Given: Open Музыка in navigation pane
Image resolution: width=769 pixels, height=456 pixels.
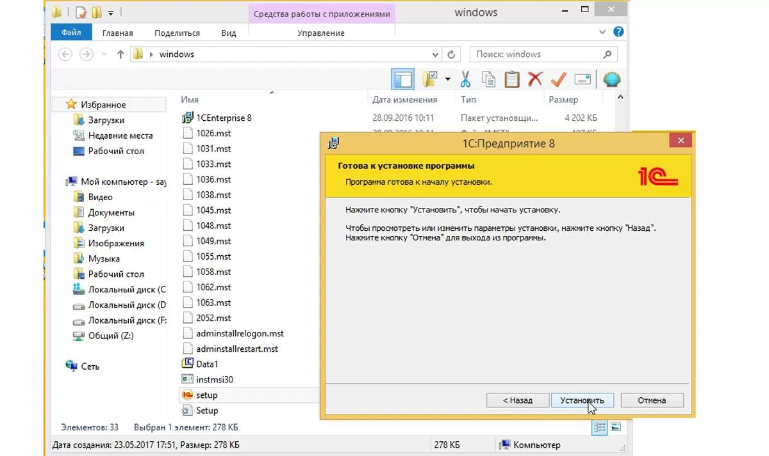Looking at the screenshot, I should (104, 258).
